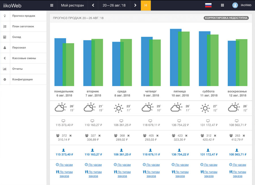Image resolution: width=255 pixels, height=185 pixels.
Task: Click Saturday's sunny weather icon
Action: click(205, 108)
